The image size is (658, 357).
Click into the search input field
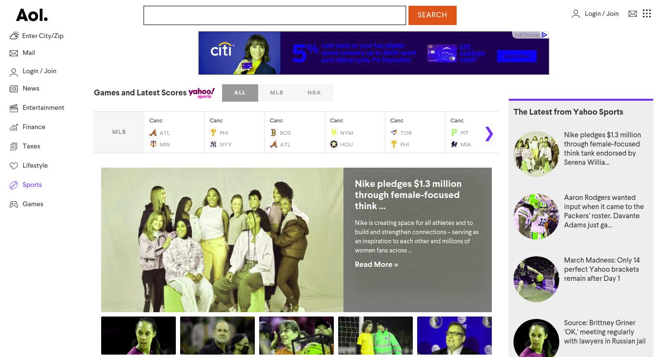pos(275,15)
